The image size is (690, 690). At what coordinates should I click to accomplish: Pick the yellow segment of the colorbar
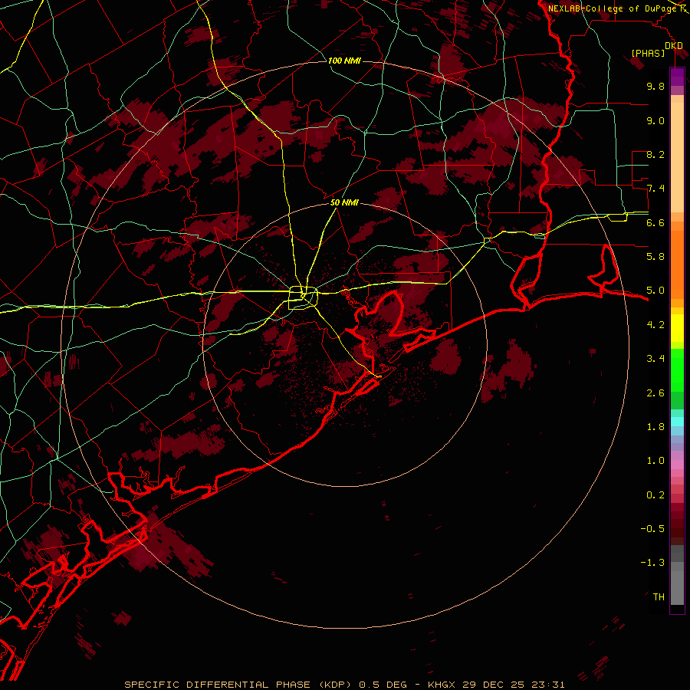[x=677, y=328]
